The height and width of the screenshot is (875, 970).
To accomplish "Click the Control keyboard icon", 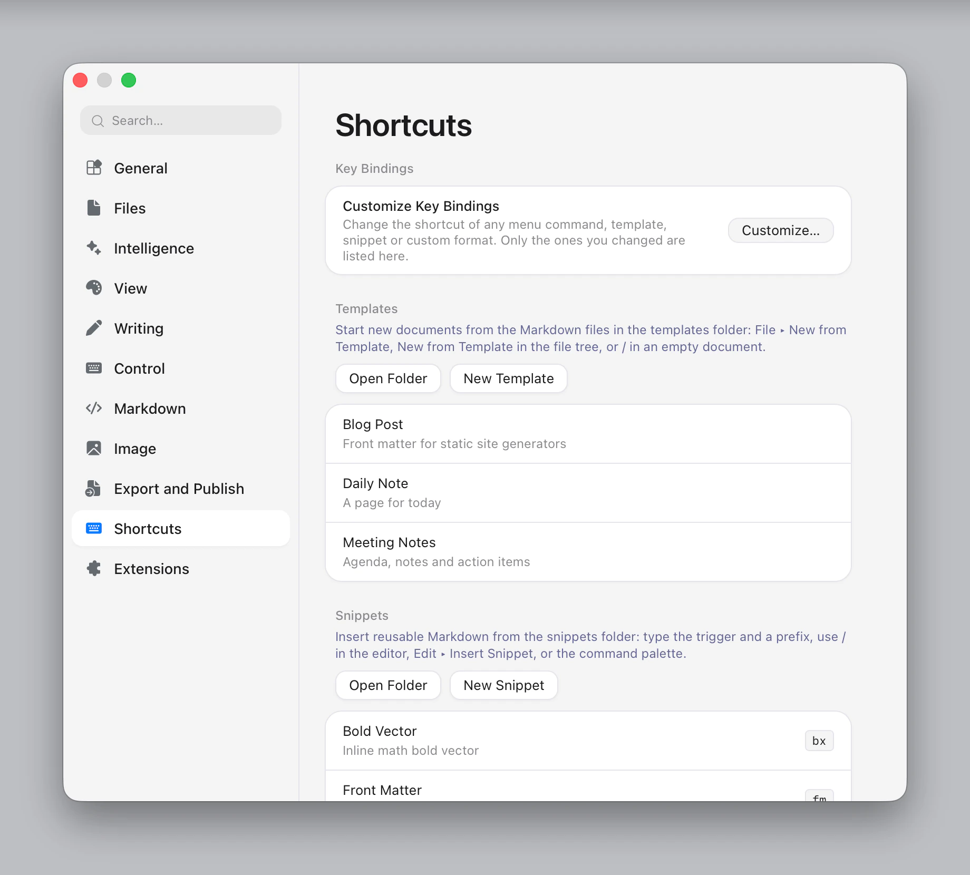I will [94, 368].
